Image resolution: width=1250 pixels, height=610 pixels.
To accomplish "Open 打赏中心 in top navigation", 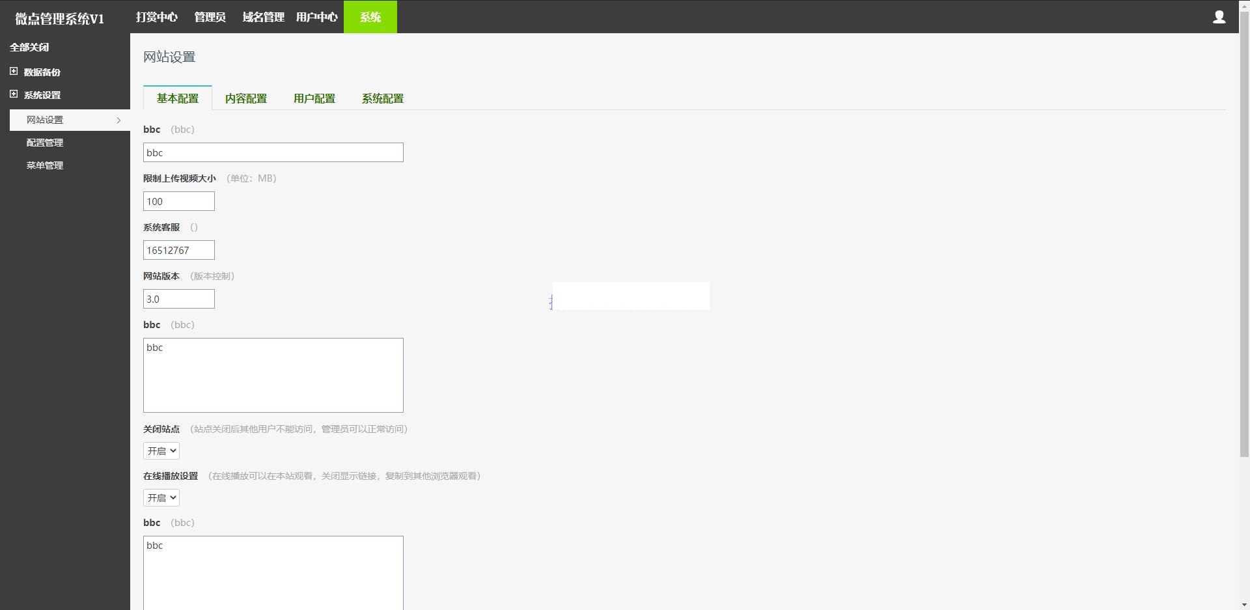I will [x=156, y=17].
